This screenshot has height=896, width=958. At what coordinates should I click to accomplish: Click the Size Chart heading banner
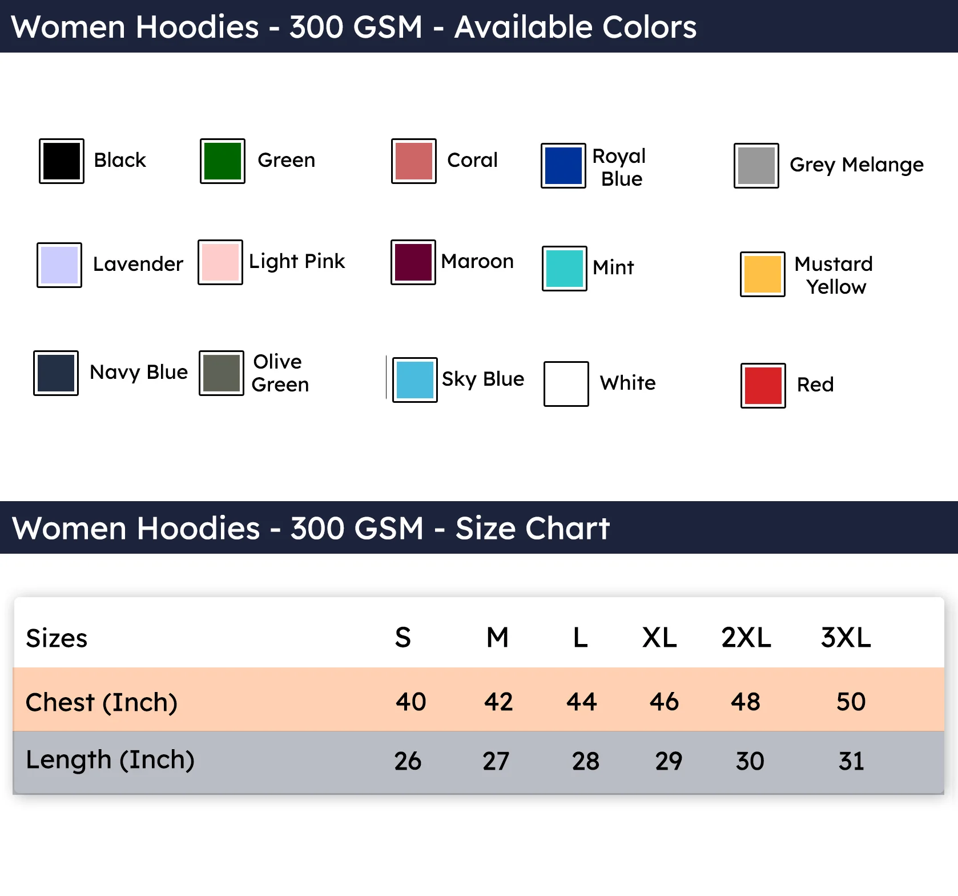click(479, 527)
